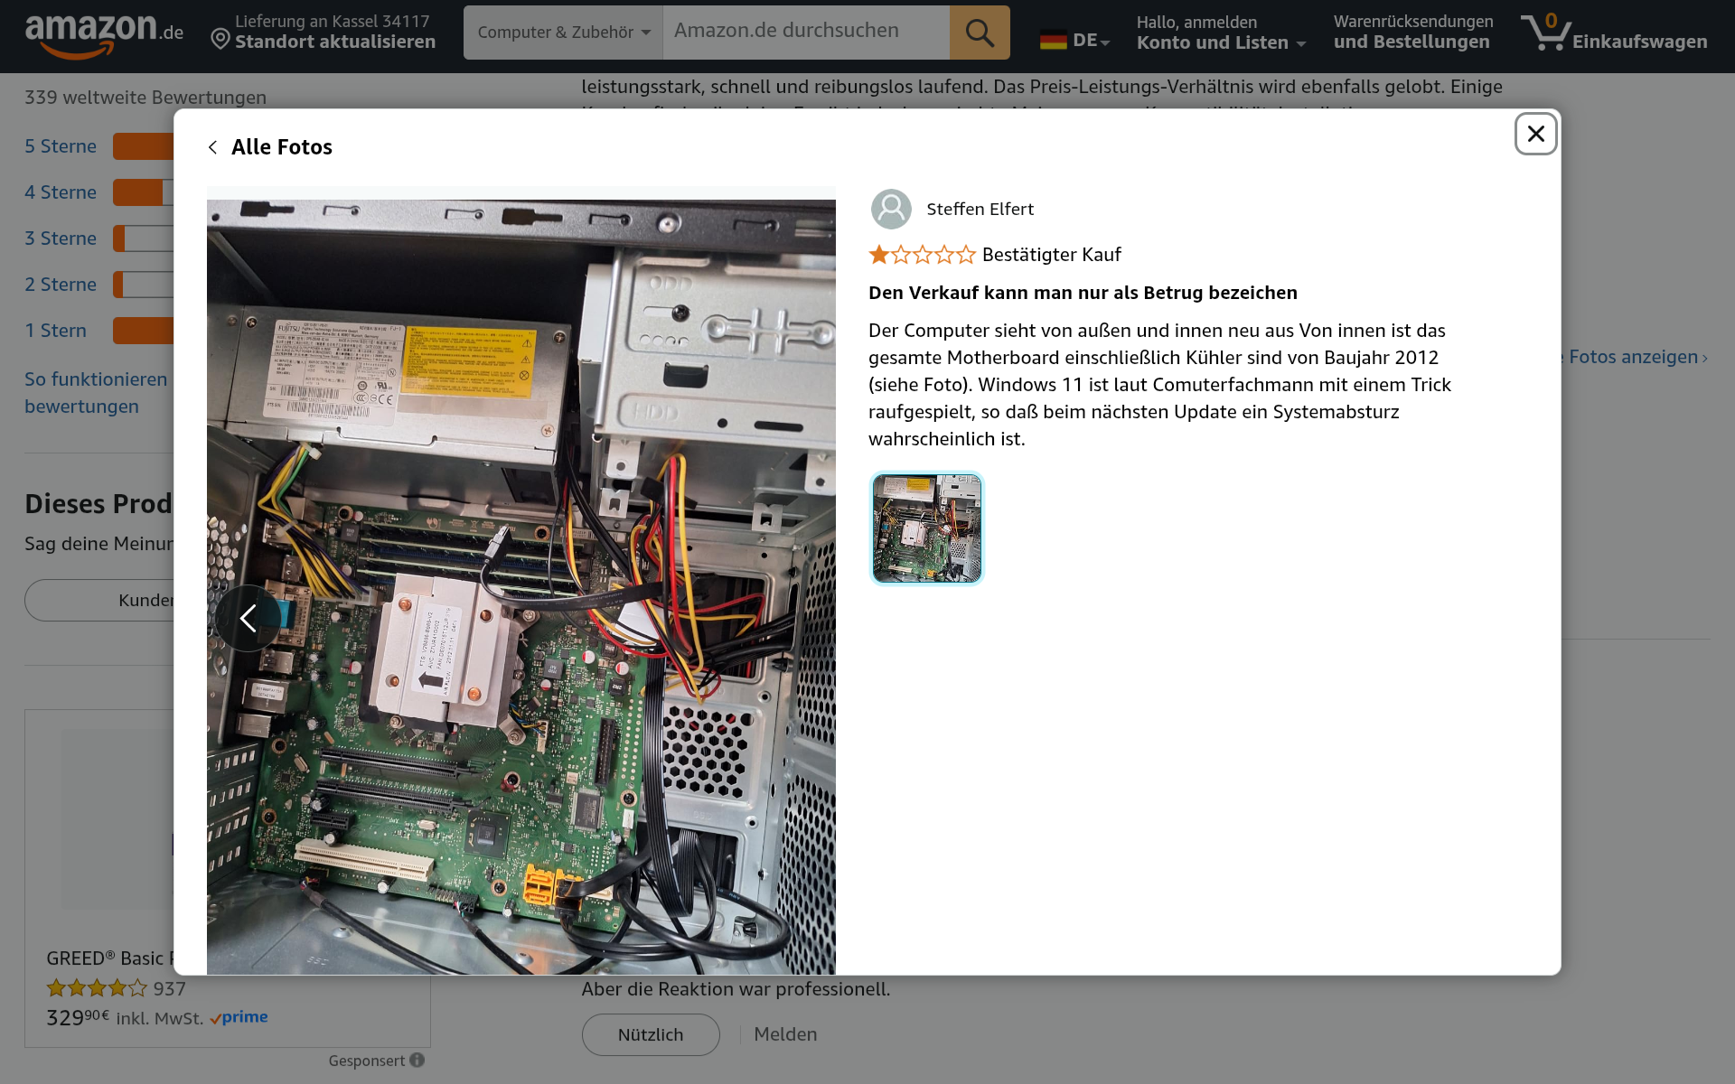Close the photo popup with X
This screenshot has width=1735, height=1084.
[x=1535, y=134]
